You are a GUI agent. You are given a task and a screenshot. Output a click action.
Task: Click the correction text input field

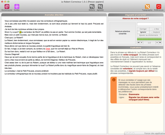(x=149, y=24)
